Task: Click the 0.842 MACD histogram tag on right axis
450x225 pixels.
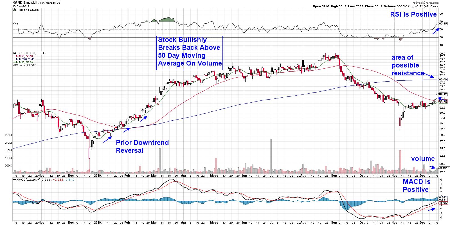Action: pos(443,197)
